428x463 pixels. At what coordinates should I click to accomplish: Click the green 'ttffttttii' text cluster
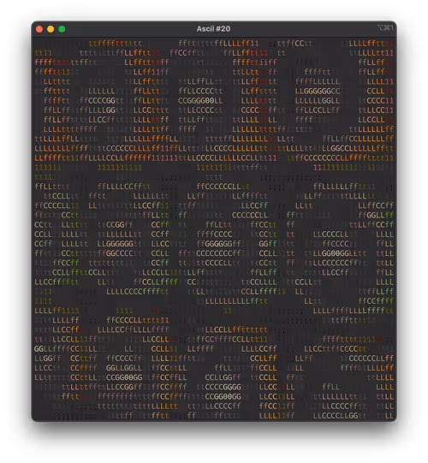point(354,320)
